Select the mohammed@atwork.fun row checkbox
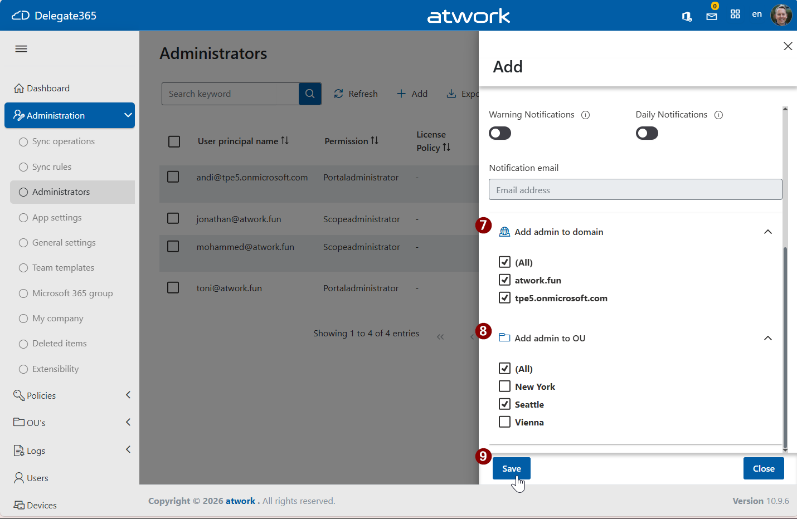Viewport: 797px width, 519px height. click(x=173, y=246)
